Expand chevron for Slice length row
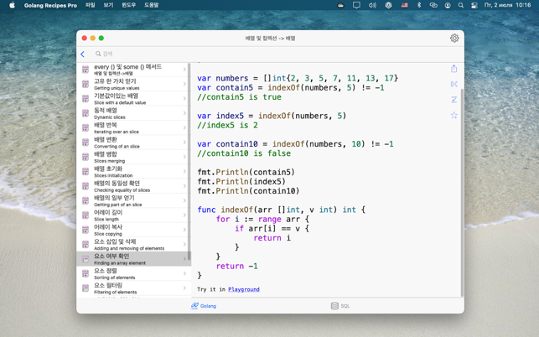This screenshot has height=337, width=539. tap(184, 215)
